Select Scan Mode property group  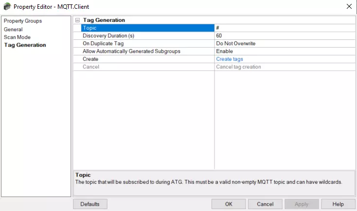click(17, 37)
